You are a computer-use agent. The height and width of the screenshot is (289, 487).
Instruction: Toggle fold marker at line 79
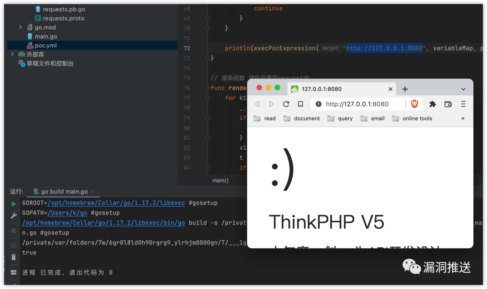tap(207, 118)
